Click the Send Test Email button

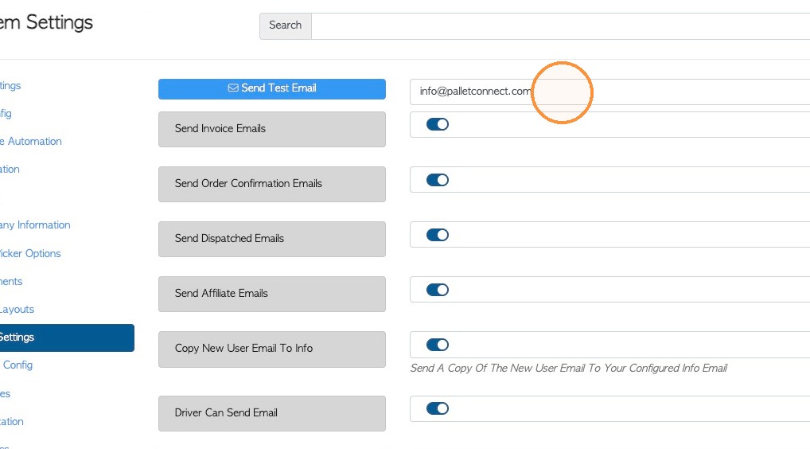271,89
